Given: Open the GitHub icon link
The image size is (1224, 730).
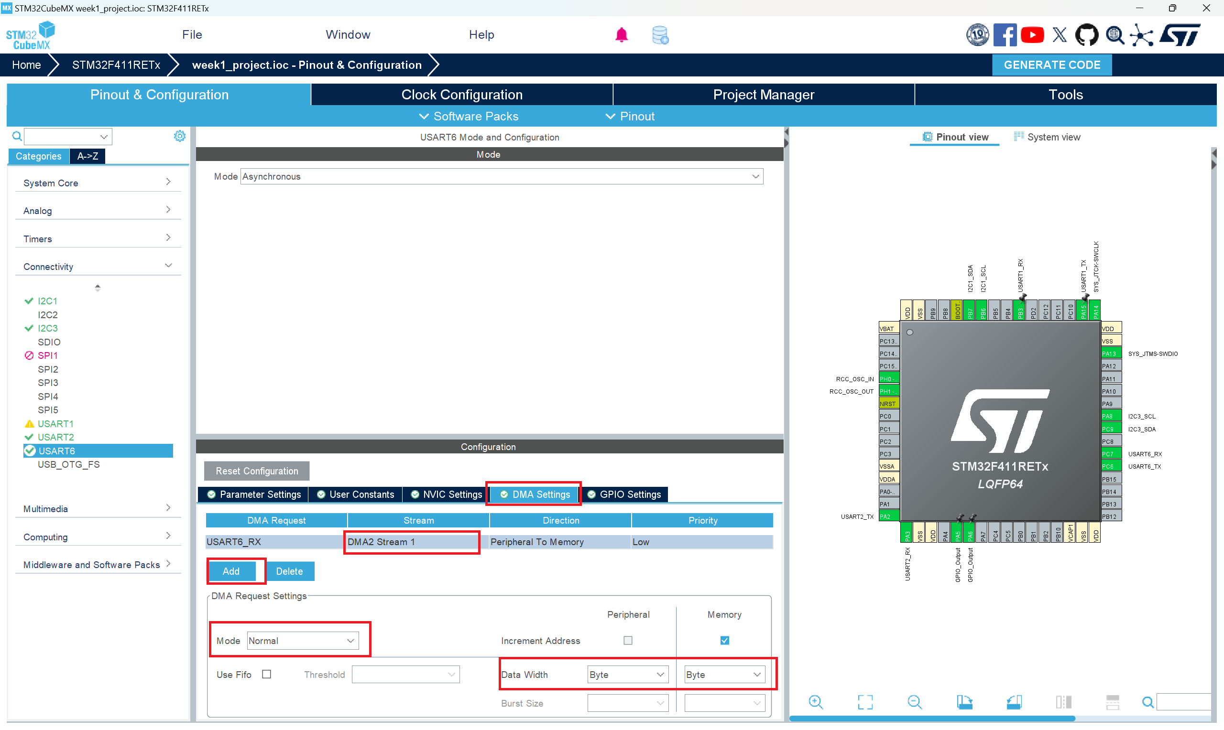Looking at the screenshot, I should (1086, 35).
